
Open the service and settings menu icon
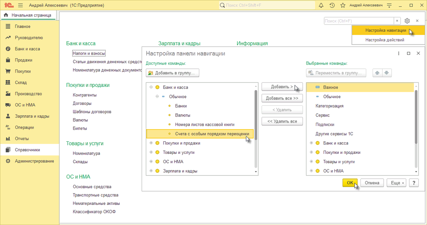(389, 5)
